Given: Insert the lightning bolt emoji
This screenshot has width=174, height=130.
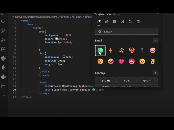Looking at the screenshot, I should pyautogui.click(x=111, y=51).
